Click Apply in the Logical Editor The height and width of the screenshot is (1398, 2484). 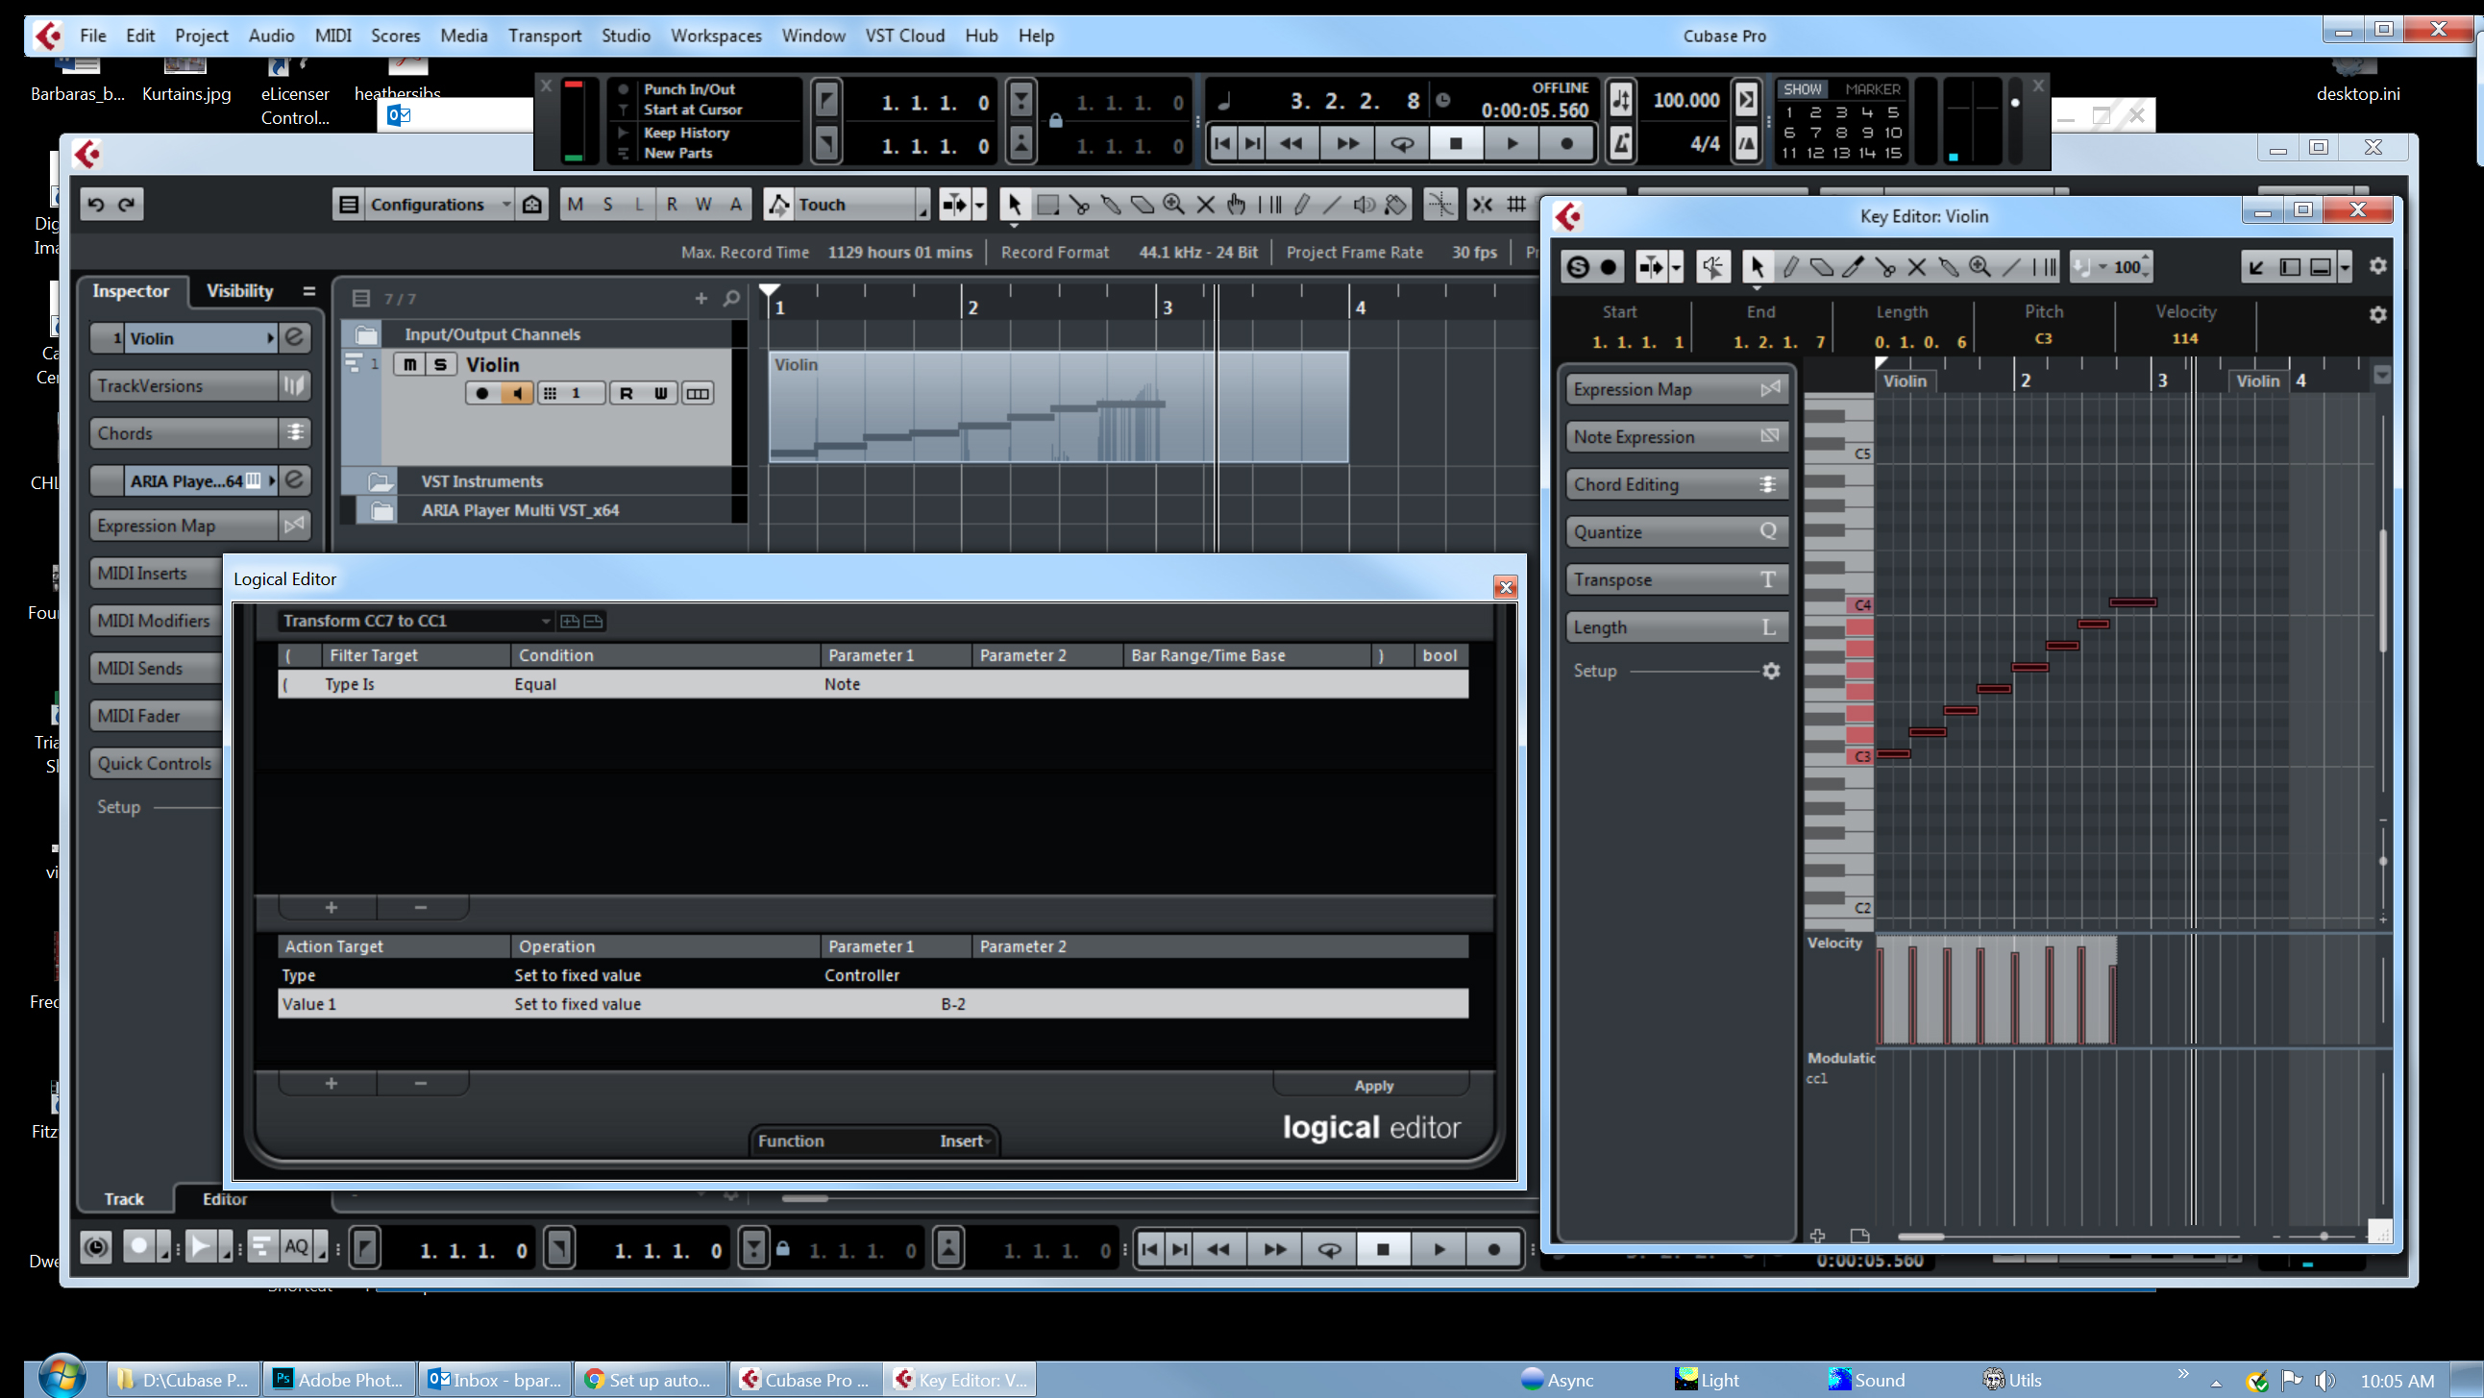click(1373, 1085)
